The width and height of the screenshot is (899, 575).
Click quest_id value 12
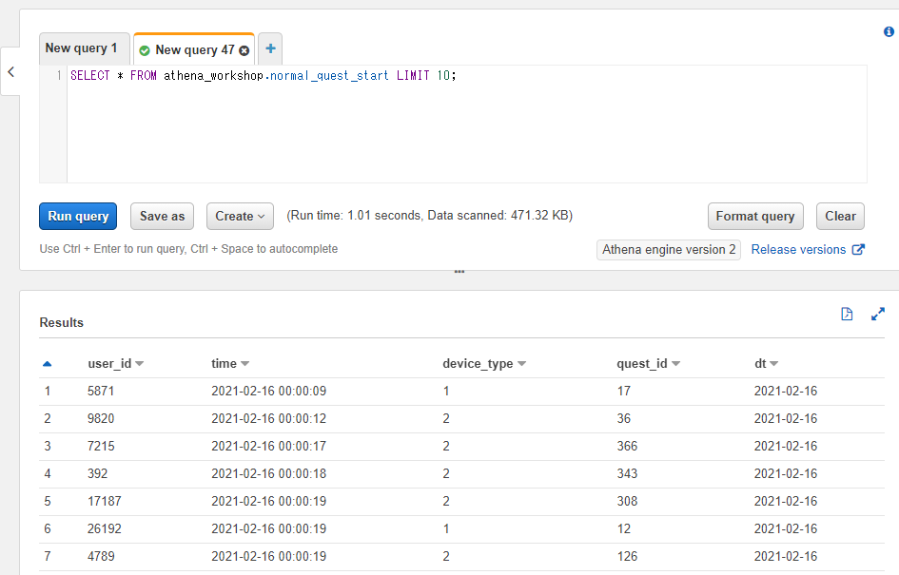[x=624, y=528]
